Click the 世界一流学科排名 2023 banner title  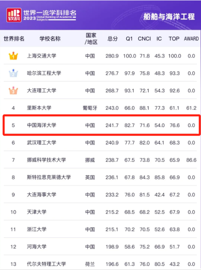tap(50, 15)
